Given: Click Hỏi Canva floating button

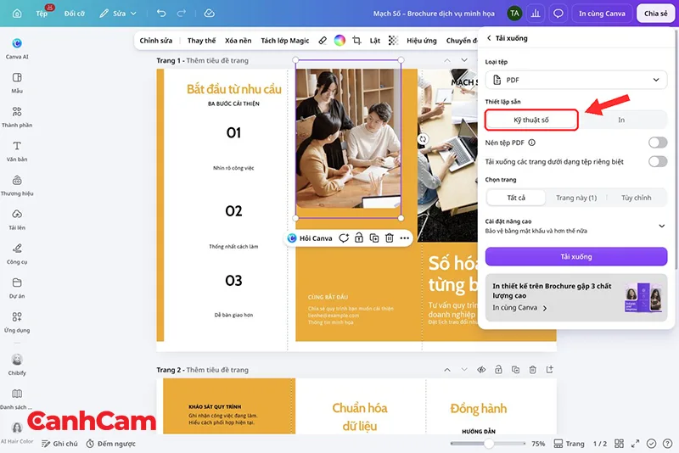Looking at the screenshot, I should tap(310, 238).
